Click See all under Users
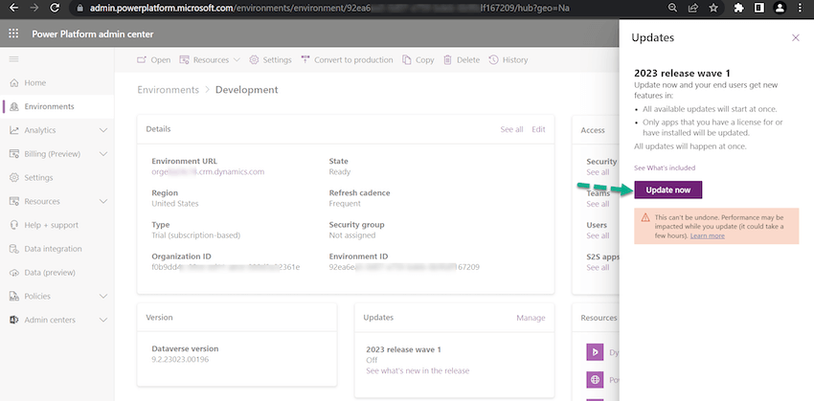Viewport: 814px width, 401px height. [598, 235]
